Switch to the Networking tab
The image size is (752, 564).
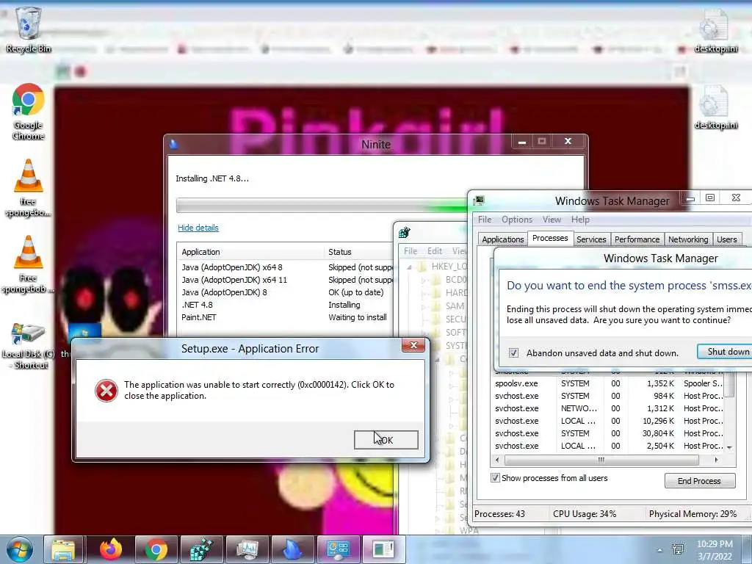[x=687, y=239]
